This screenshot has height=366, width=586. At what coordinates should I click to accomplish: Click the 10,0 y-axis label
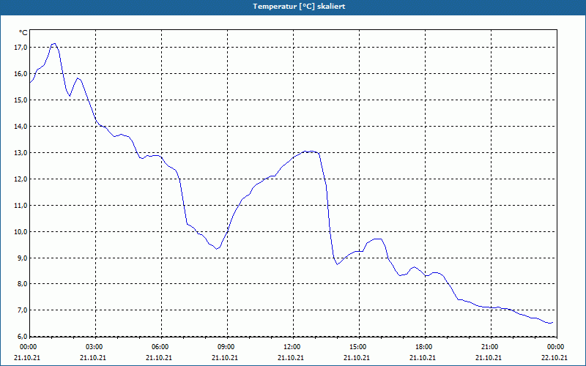click(x=21, y=231)
